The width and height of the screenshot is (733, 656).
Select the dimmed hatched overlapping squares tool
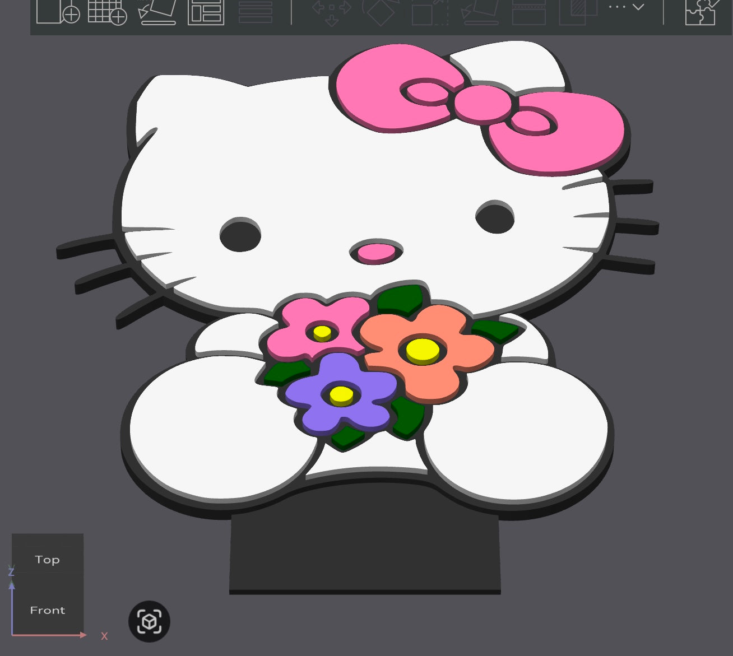(578, 12)
